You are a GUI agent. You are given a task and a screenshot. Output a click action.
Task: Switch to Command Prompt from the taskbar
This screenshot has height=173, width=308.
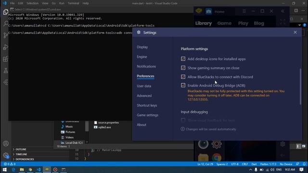coord(64,170)
